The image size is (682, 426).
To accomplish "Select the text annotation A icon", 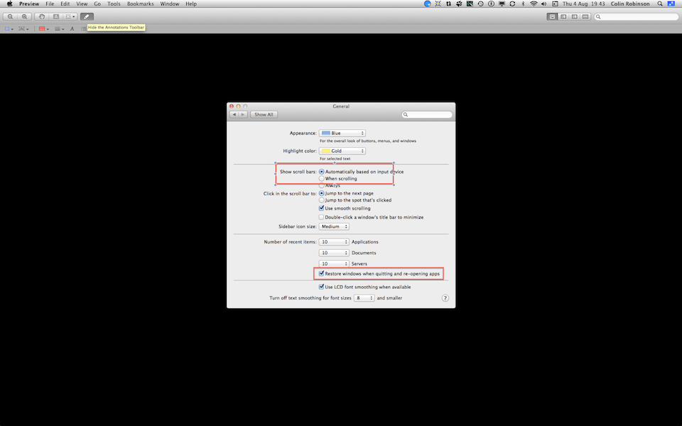I will click(72, 28).
